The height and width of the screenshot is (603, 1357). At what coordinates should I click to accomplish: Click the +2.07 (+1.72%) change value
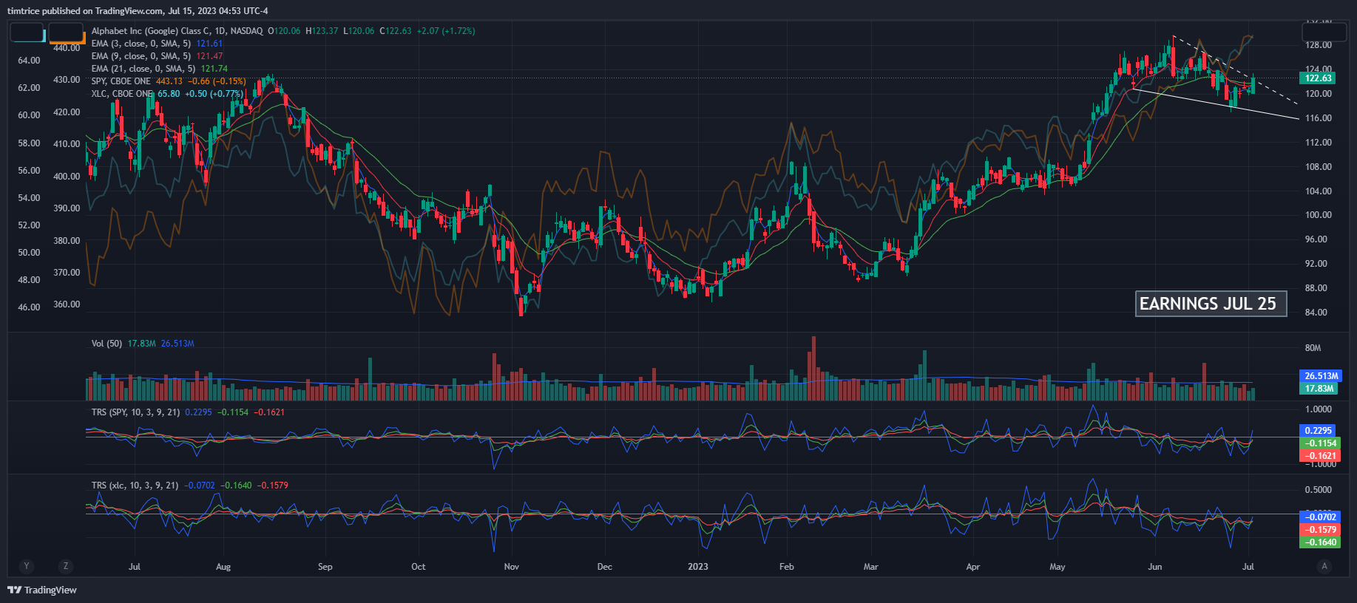pos(446,31)
